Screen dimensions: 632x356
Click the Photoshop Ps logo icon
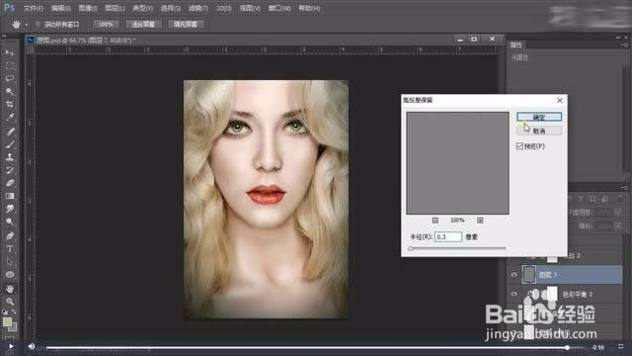(x=9, y=8)
